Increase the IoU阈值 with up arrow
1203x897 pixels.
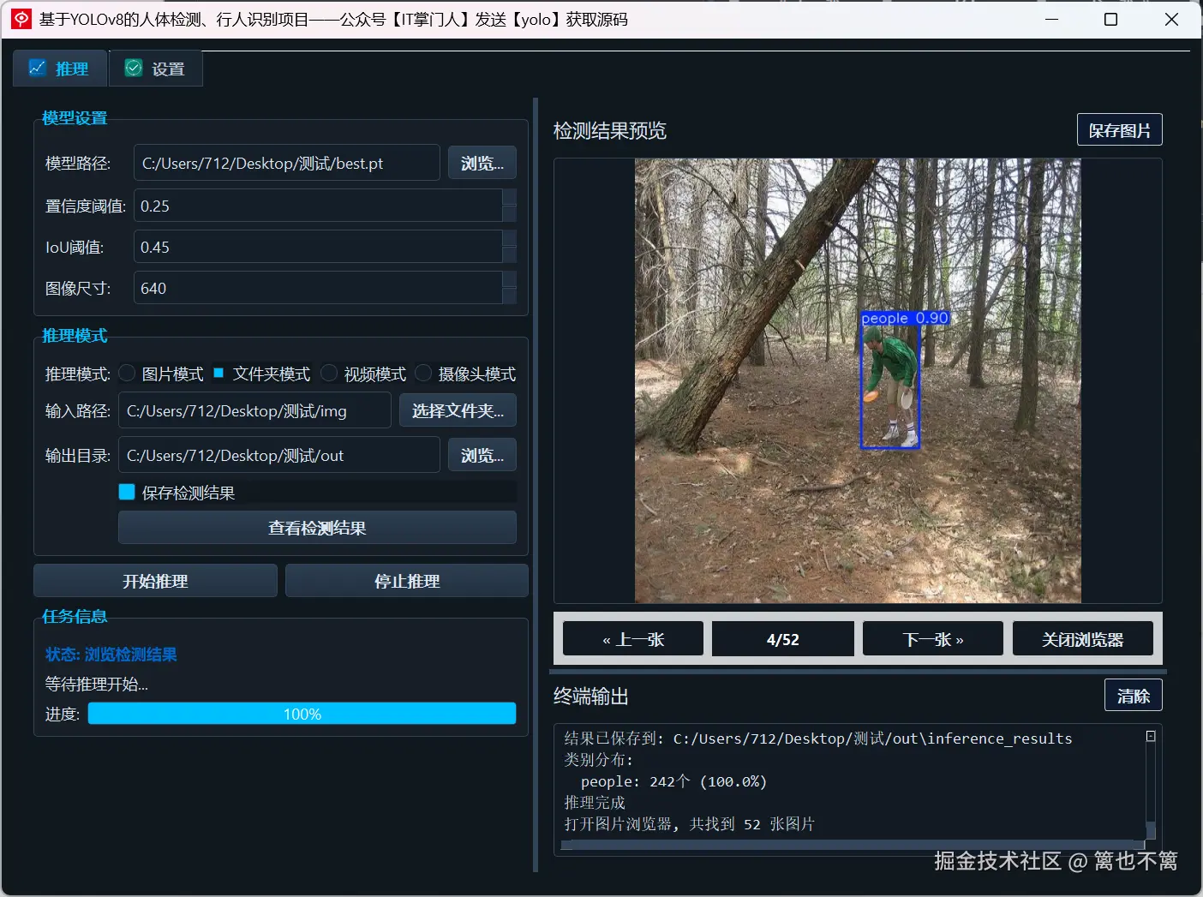coord(509,238)
